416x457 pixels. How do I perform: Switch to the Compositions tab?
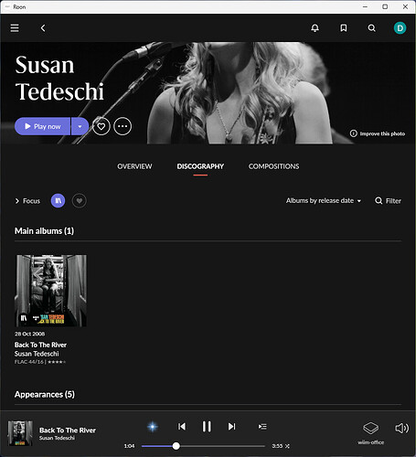click(273, 166)
